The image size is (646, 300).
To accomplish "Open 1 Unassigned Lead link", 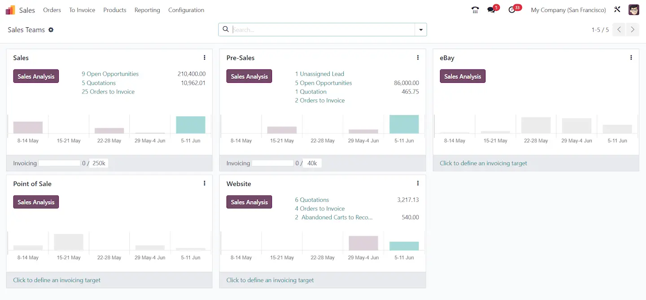I will point(319,74).
